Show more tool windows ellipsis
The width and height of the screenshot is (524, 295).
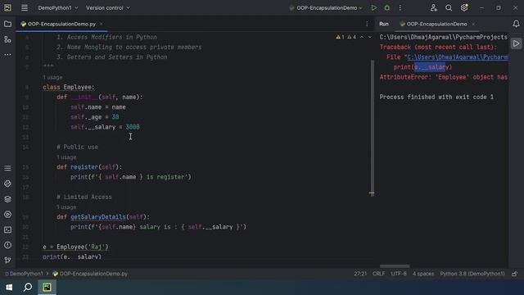click(7, 55)
